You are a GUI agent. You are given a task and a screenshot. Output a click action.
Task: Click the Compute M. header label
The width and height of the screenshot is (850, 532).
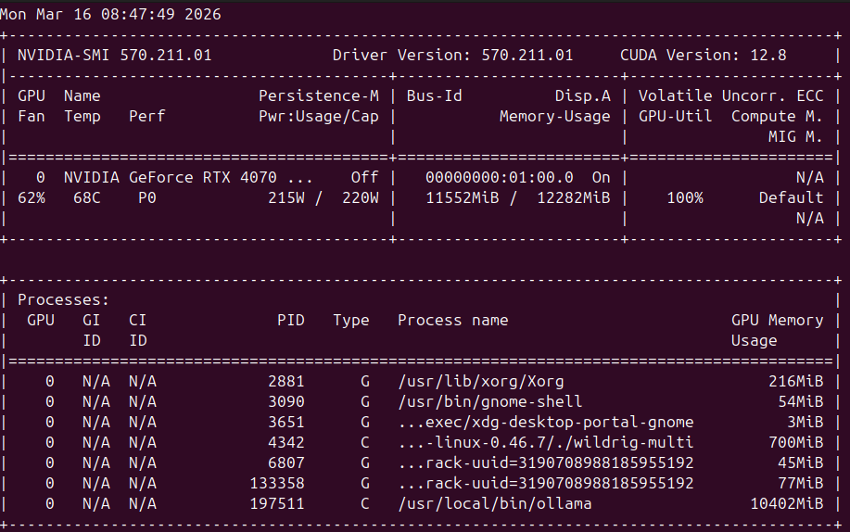click(777, 117)
